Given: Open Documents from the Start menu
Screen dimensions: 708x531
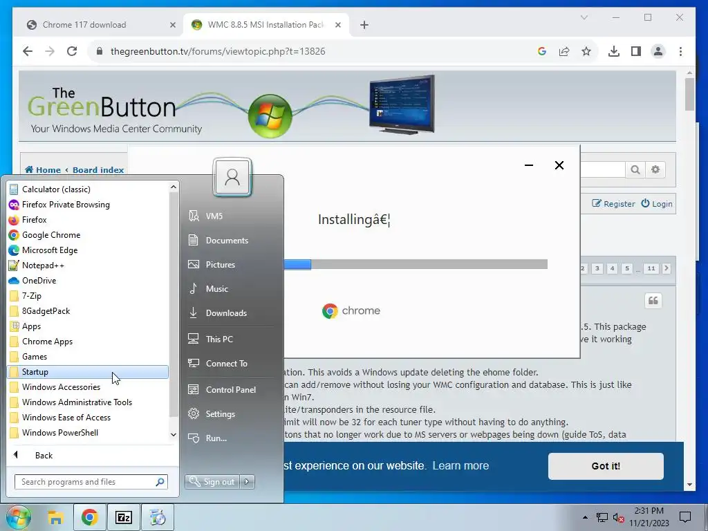Looking at the screenshot, I should tap(230, 240).
